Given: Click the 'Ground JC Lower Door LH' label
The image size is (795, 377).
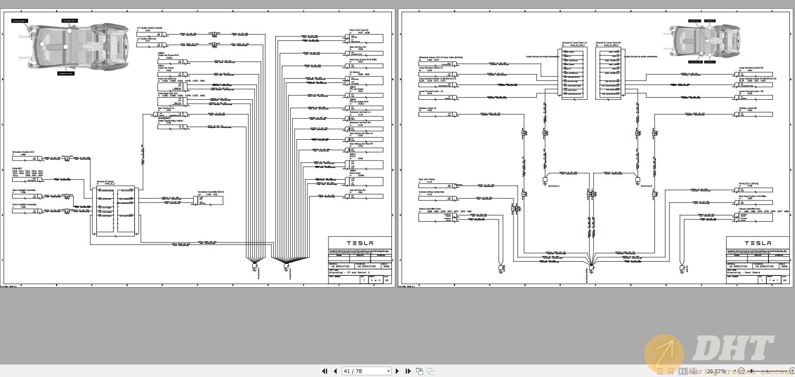Looking at the screenshot, I should coord(574,43).
